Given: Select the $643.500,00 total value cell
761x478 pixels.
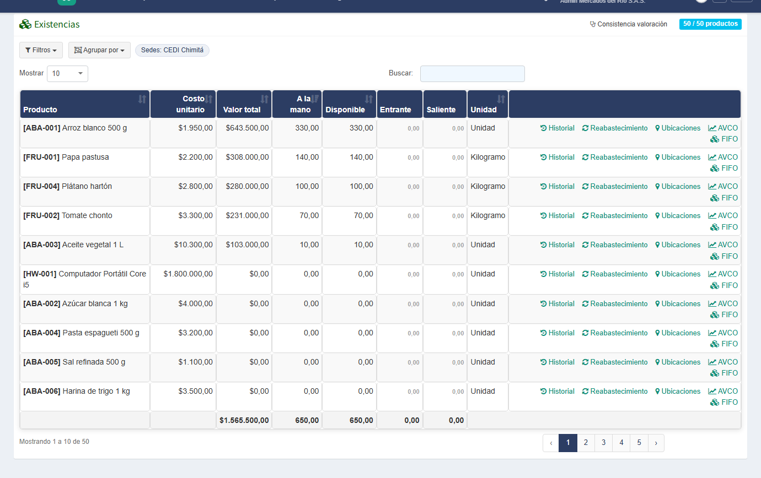Looking at the screenshot, I should [x=244, y=133].
